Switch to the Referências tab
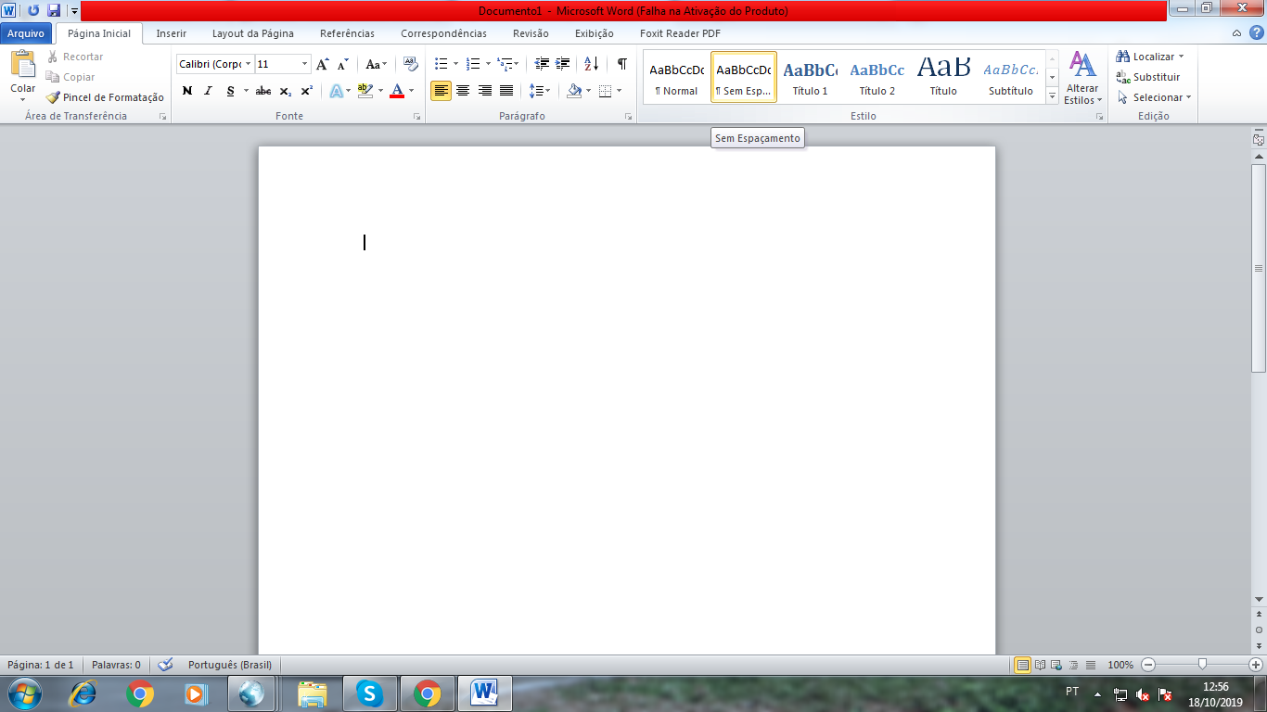 [x=348, y=33]
